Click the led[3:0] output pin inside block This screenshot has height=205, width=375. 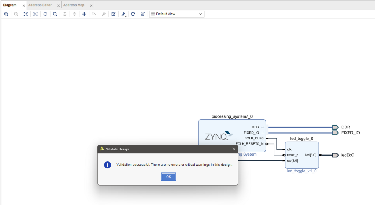click(311, 155)
